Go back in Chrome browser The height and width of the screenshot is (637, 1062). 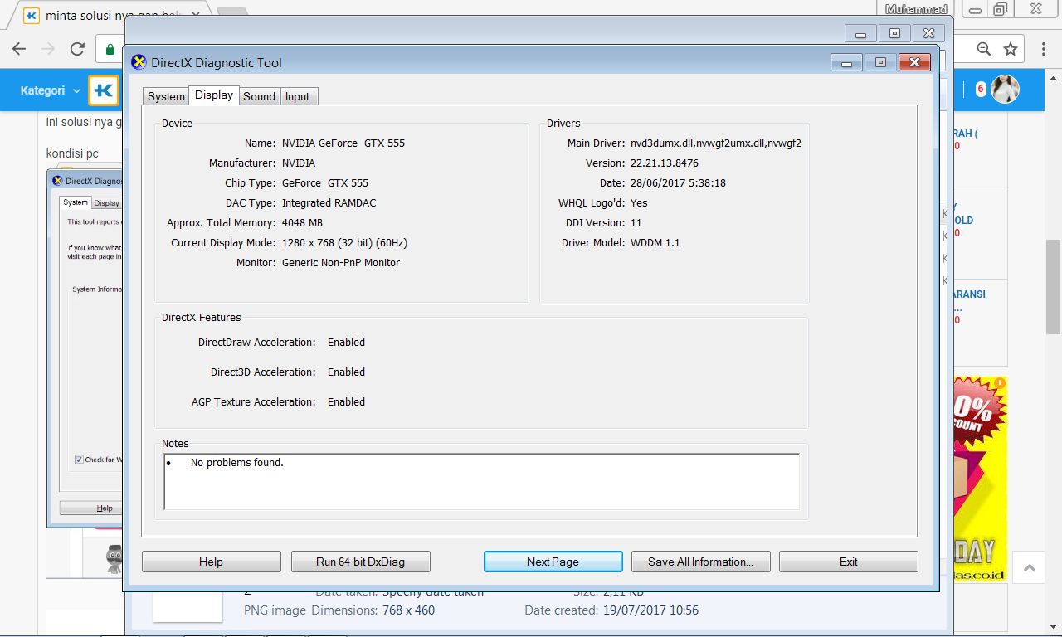(19, 49)
